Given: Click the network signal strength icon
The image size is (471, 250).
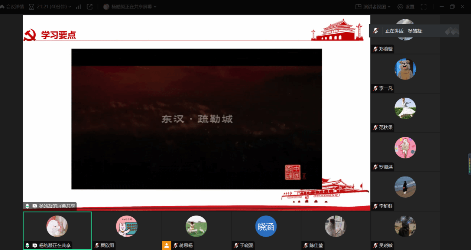Looking at the screenshot, I should pyautogui.click(x=78, y=7).
